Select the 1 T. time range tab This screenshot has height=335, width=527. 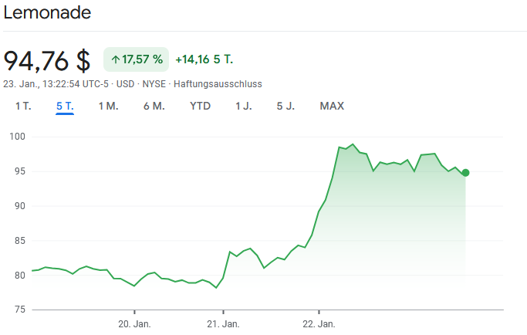pyautogui.click(x=23, y=107)
